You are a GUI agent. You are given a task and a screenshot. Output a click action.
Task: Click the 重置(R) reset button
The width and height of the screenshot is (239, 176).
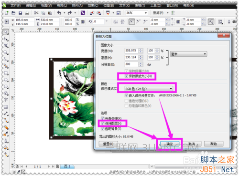click(x=109, y=144)
